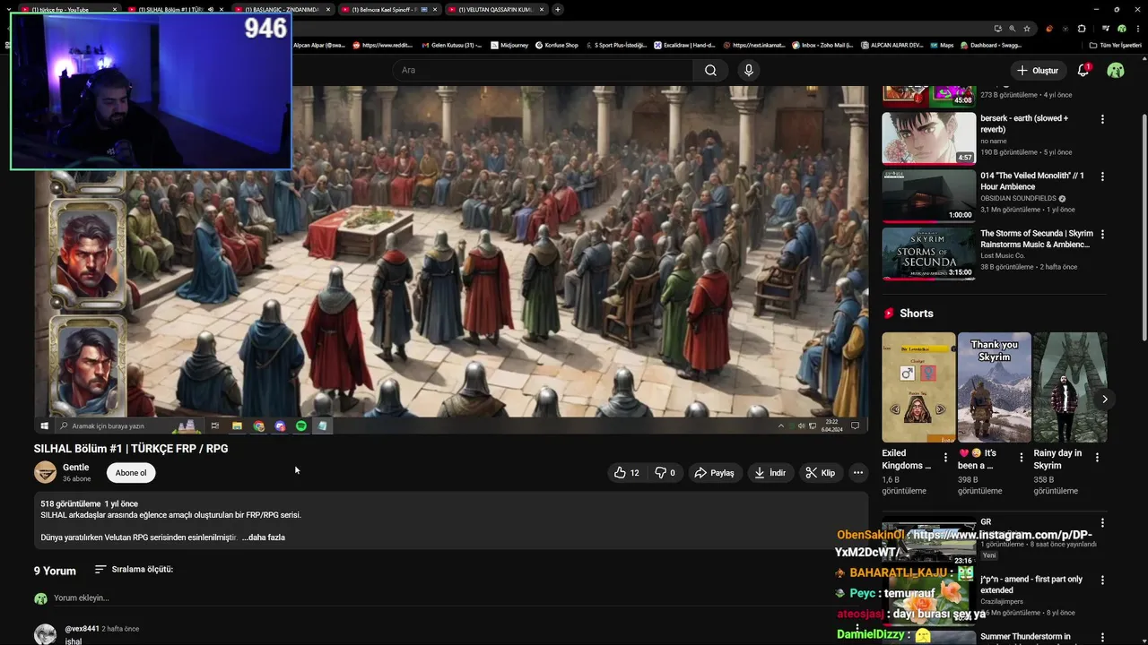This screenshot has height=645, width=1148.
Task: Expand description with ...daha fazla
Action: pyautogui.click(x=263, y=537)
